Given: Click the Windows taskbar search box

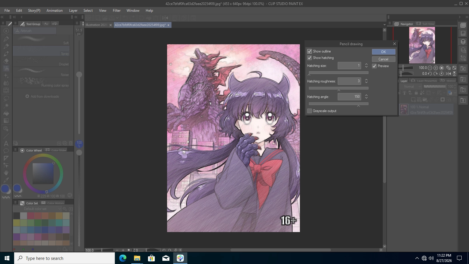Looking at the screenshot, I should [x=64, y=258].
